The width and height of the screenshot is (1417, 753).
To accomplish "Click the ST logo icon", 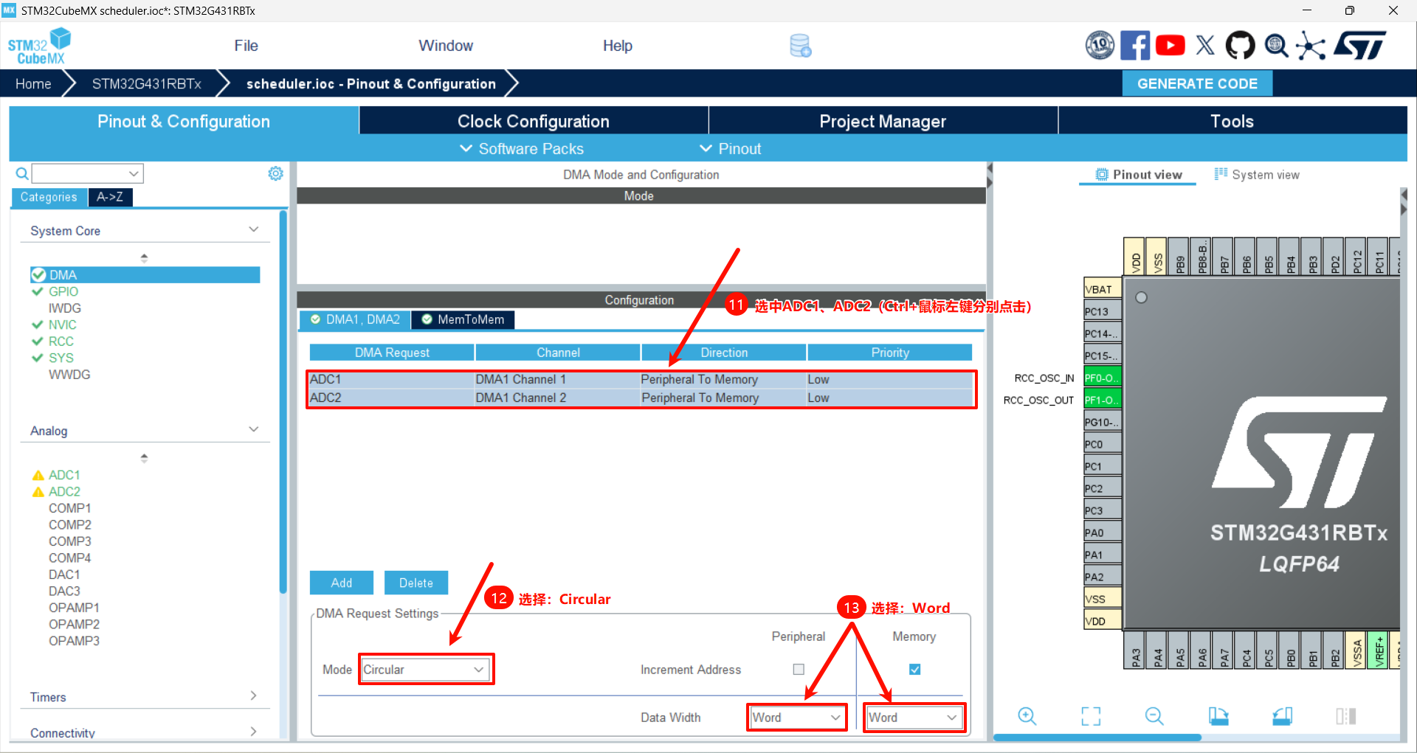I will pos(1359,46).
